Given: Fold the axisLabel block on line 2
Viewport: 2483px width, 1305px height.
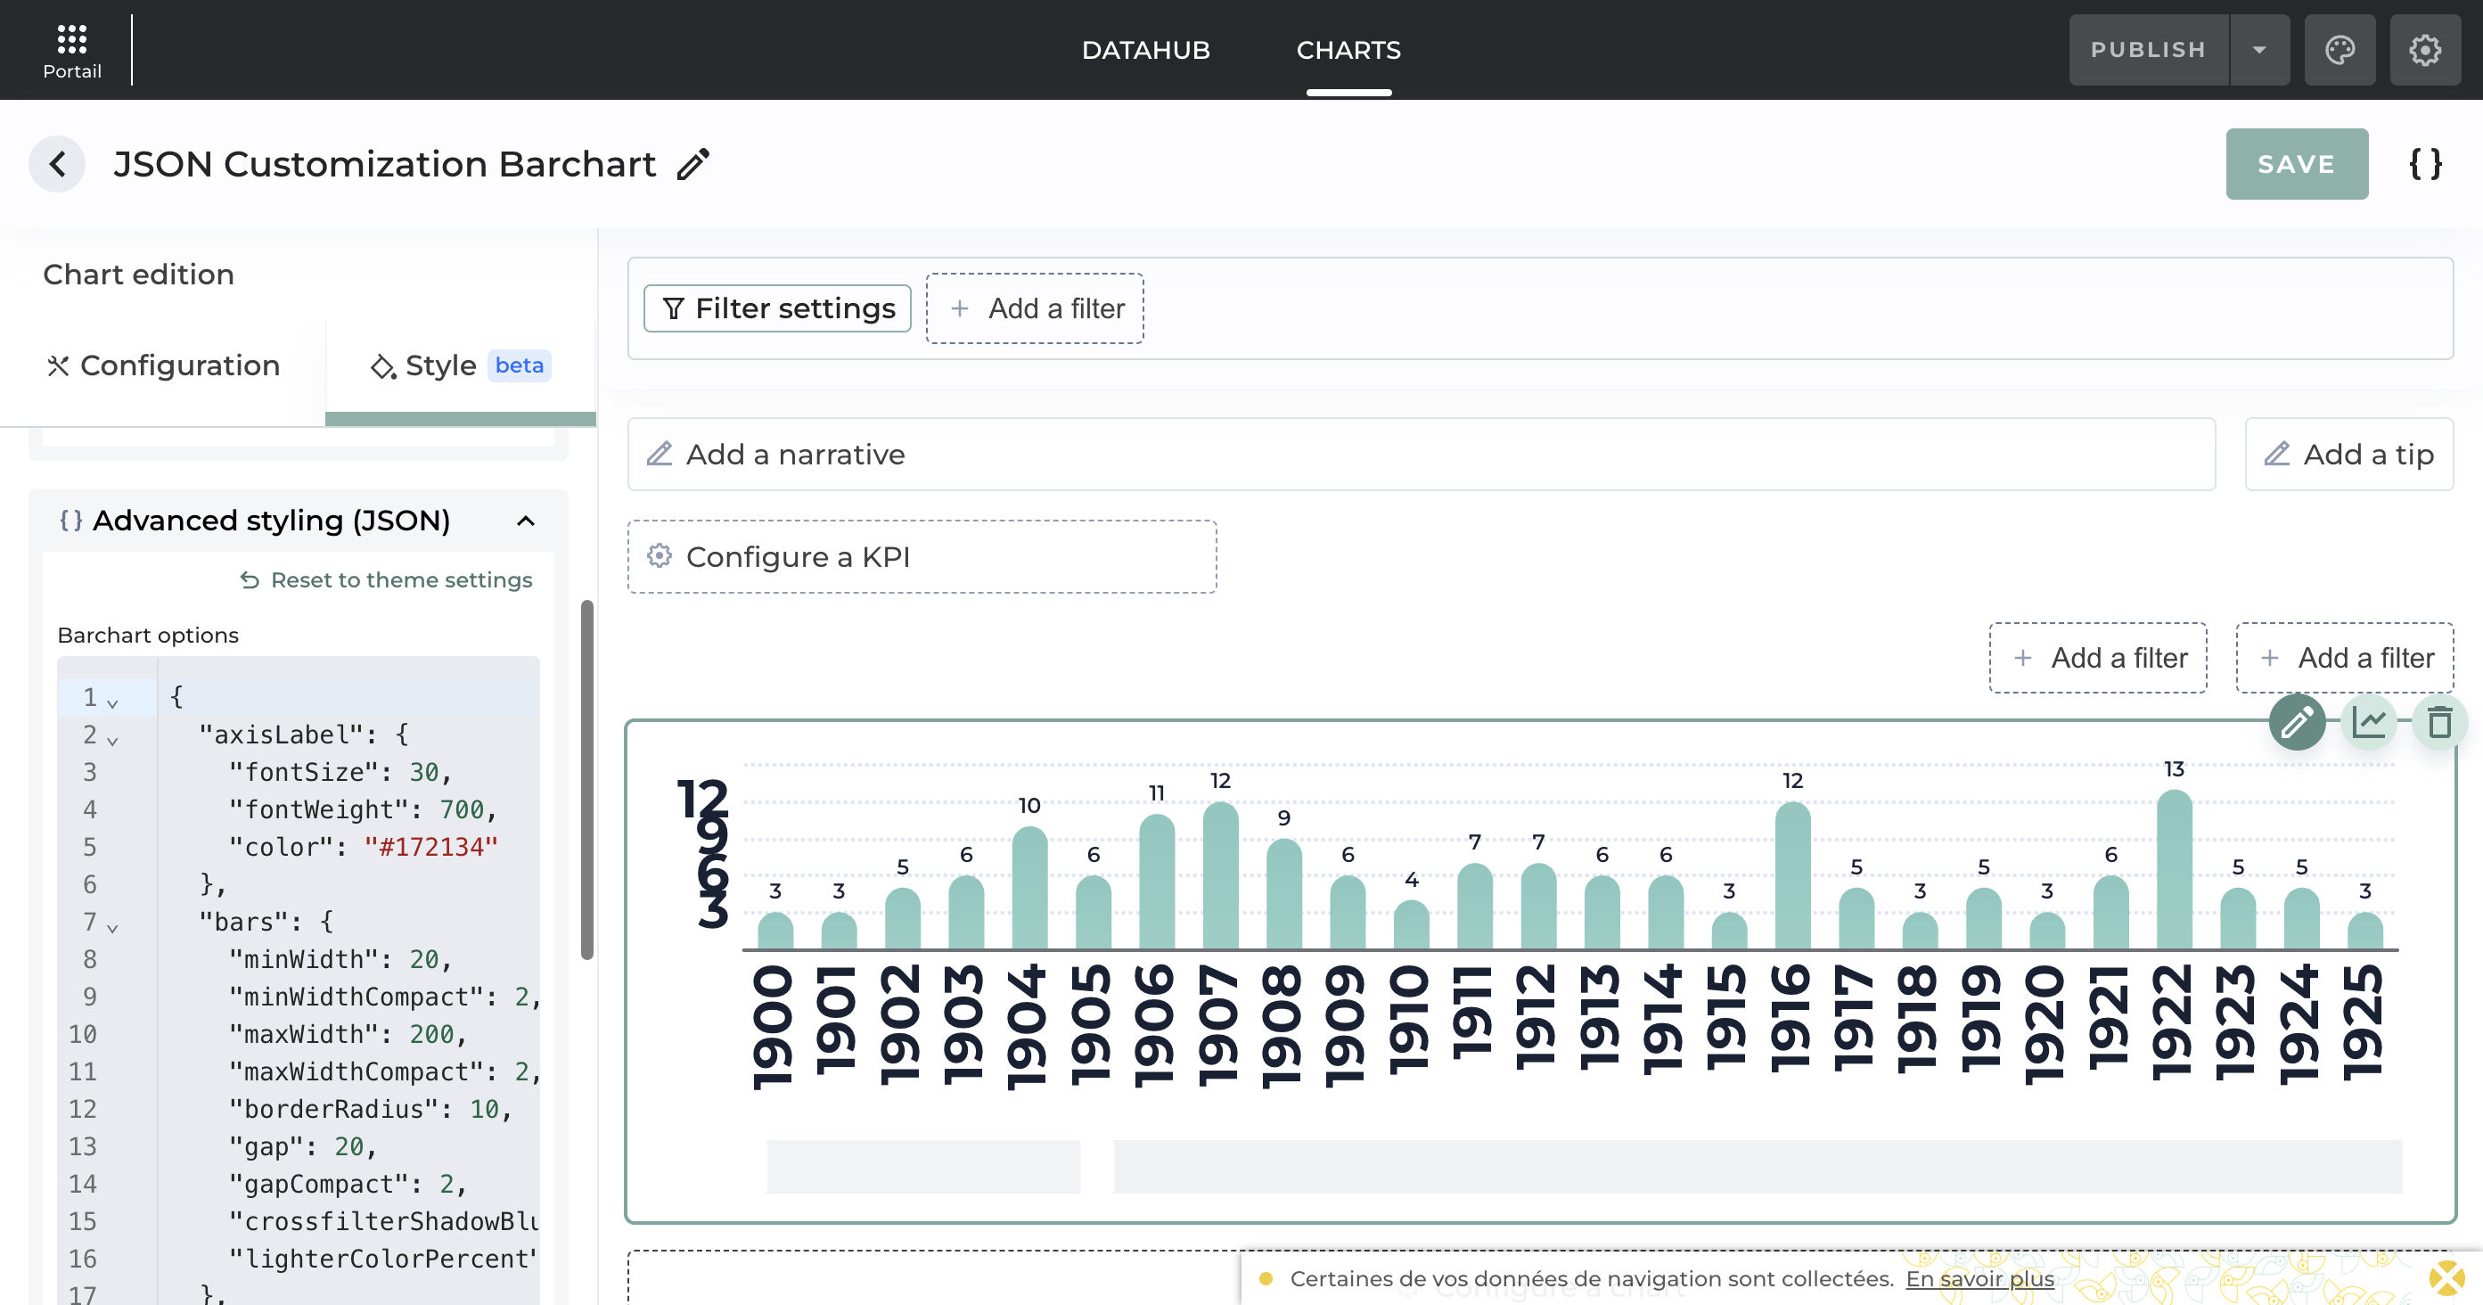Looking at the screenshot, I should (x=113, y=739).
